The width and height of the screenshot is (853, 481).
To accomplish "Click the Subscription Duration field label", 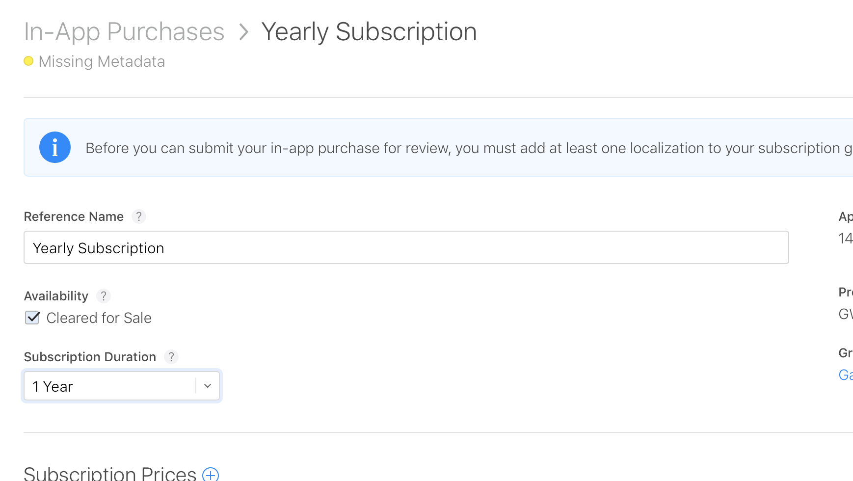I will click(x=90, y=357).
